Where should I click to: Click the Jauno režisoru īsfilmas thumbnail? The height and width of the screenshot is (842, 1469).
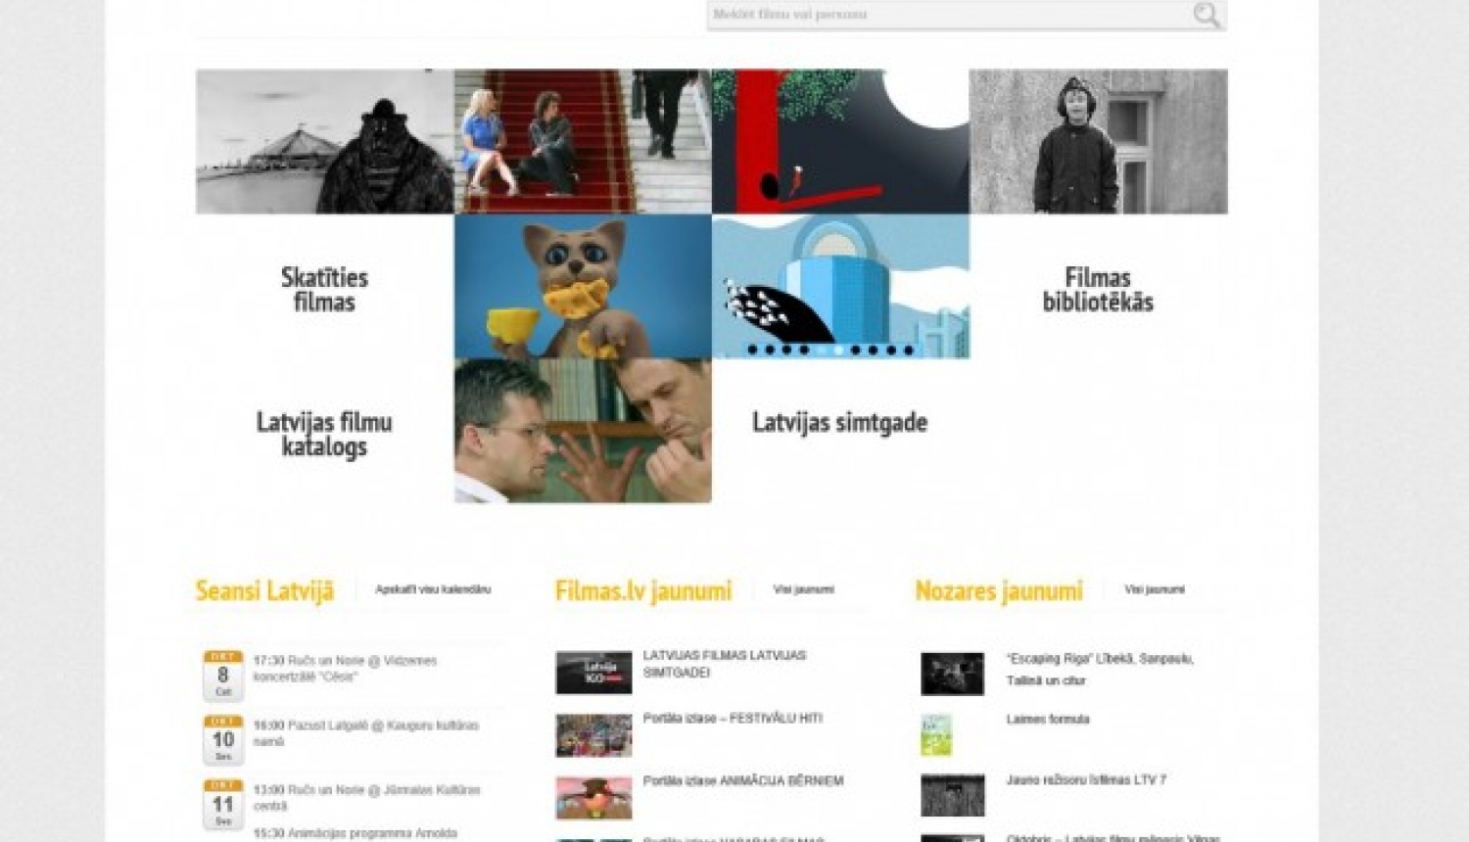pyautogui.click(x=952, y=795)
